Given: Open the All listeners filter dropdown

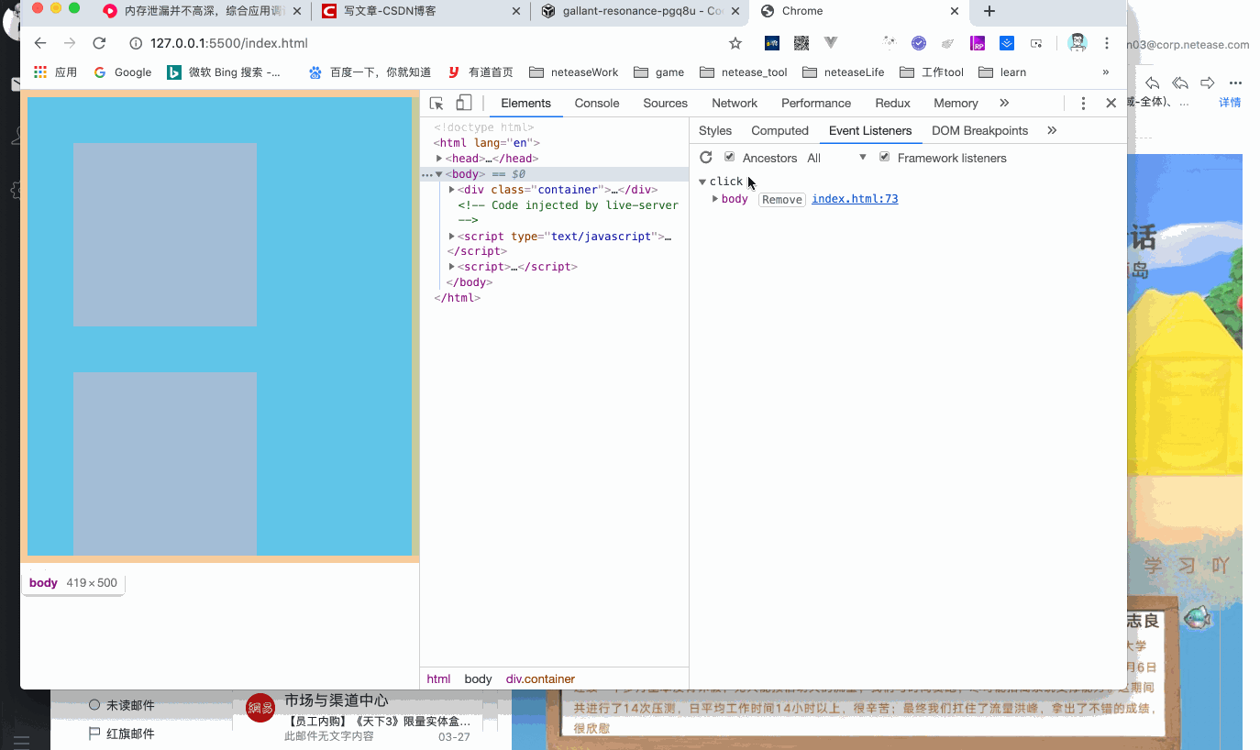Looking at the screenshot, I should pos(836,158).
